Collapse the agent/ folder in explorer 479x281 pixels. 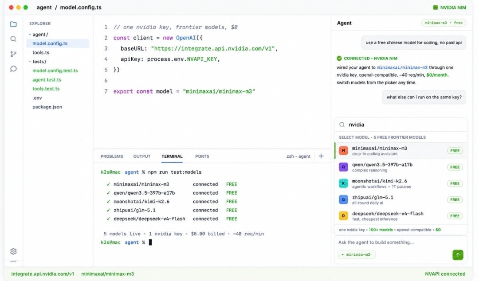(x=38, y=35)
